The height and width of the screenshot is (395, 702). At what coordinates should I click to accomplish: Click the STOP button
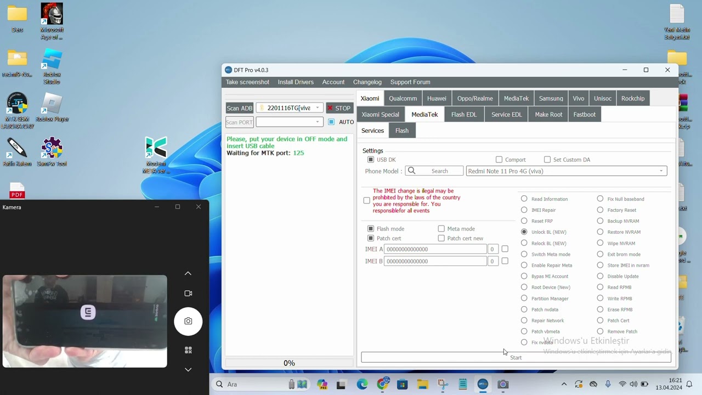(339, 108)
